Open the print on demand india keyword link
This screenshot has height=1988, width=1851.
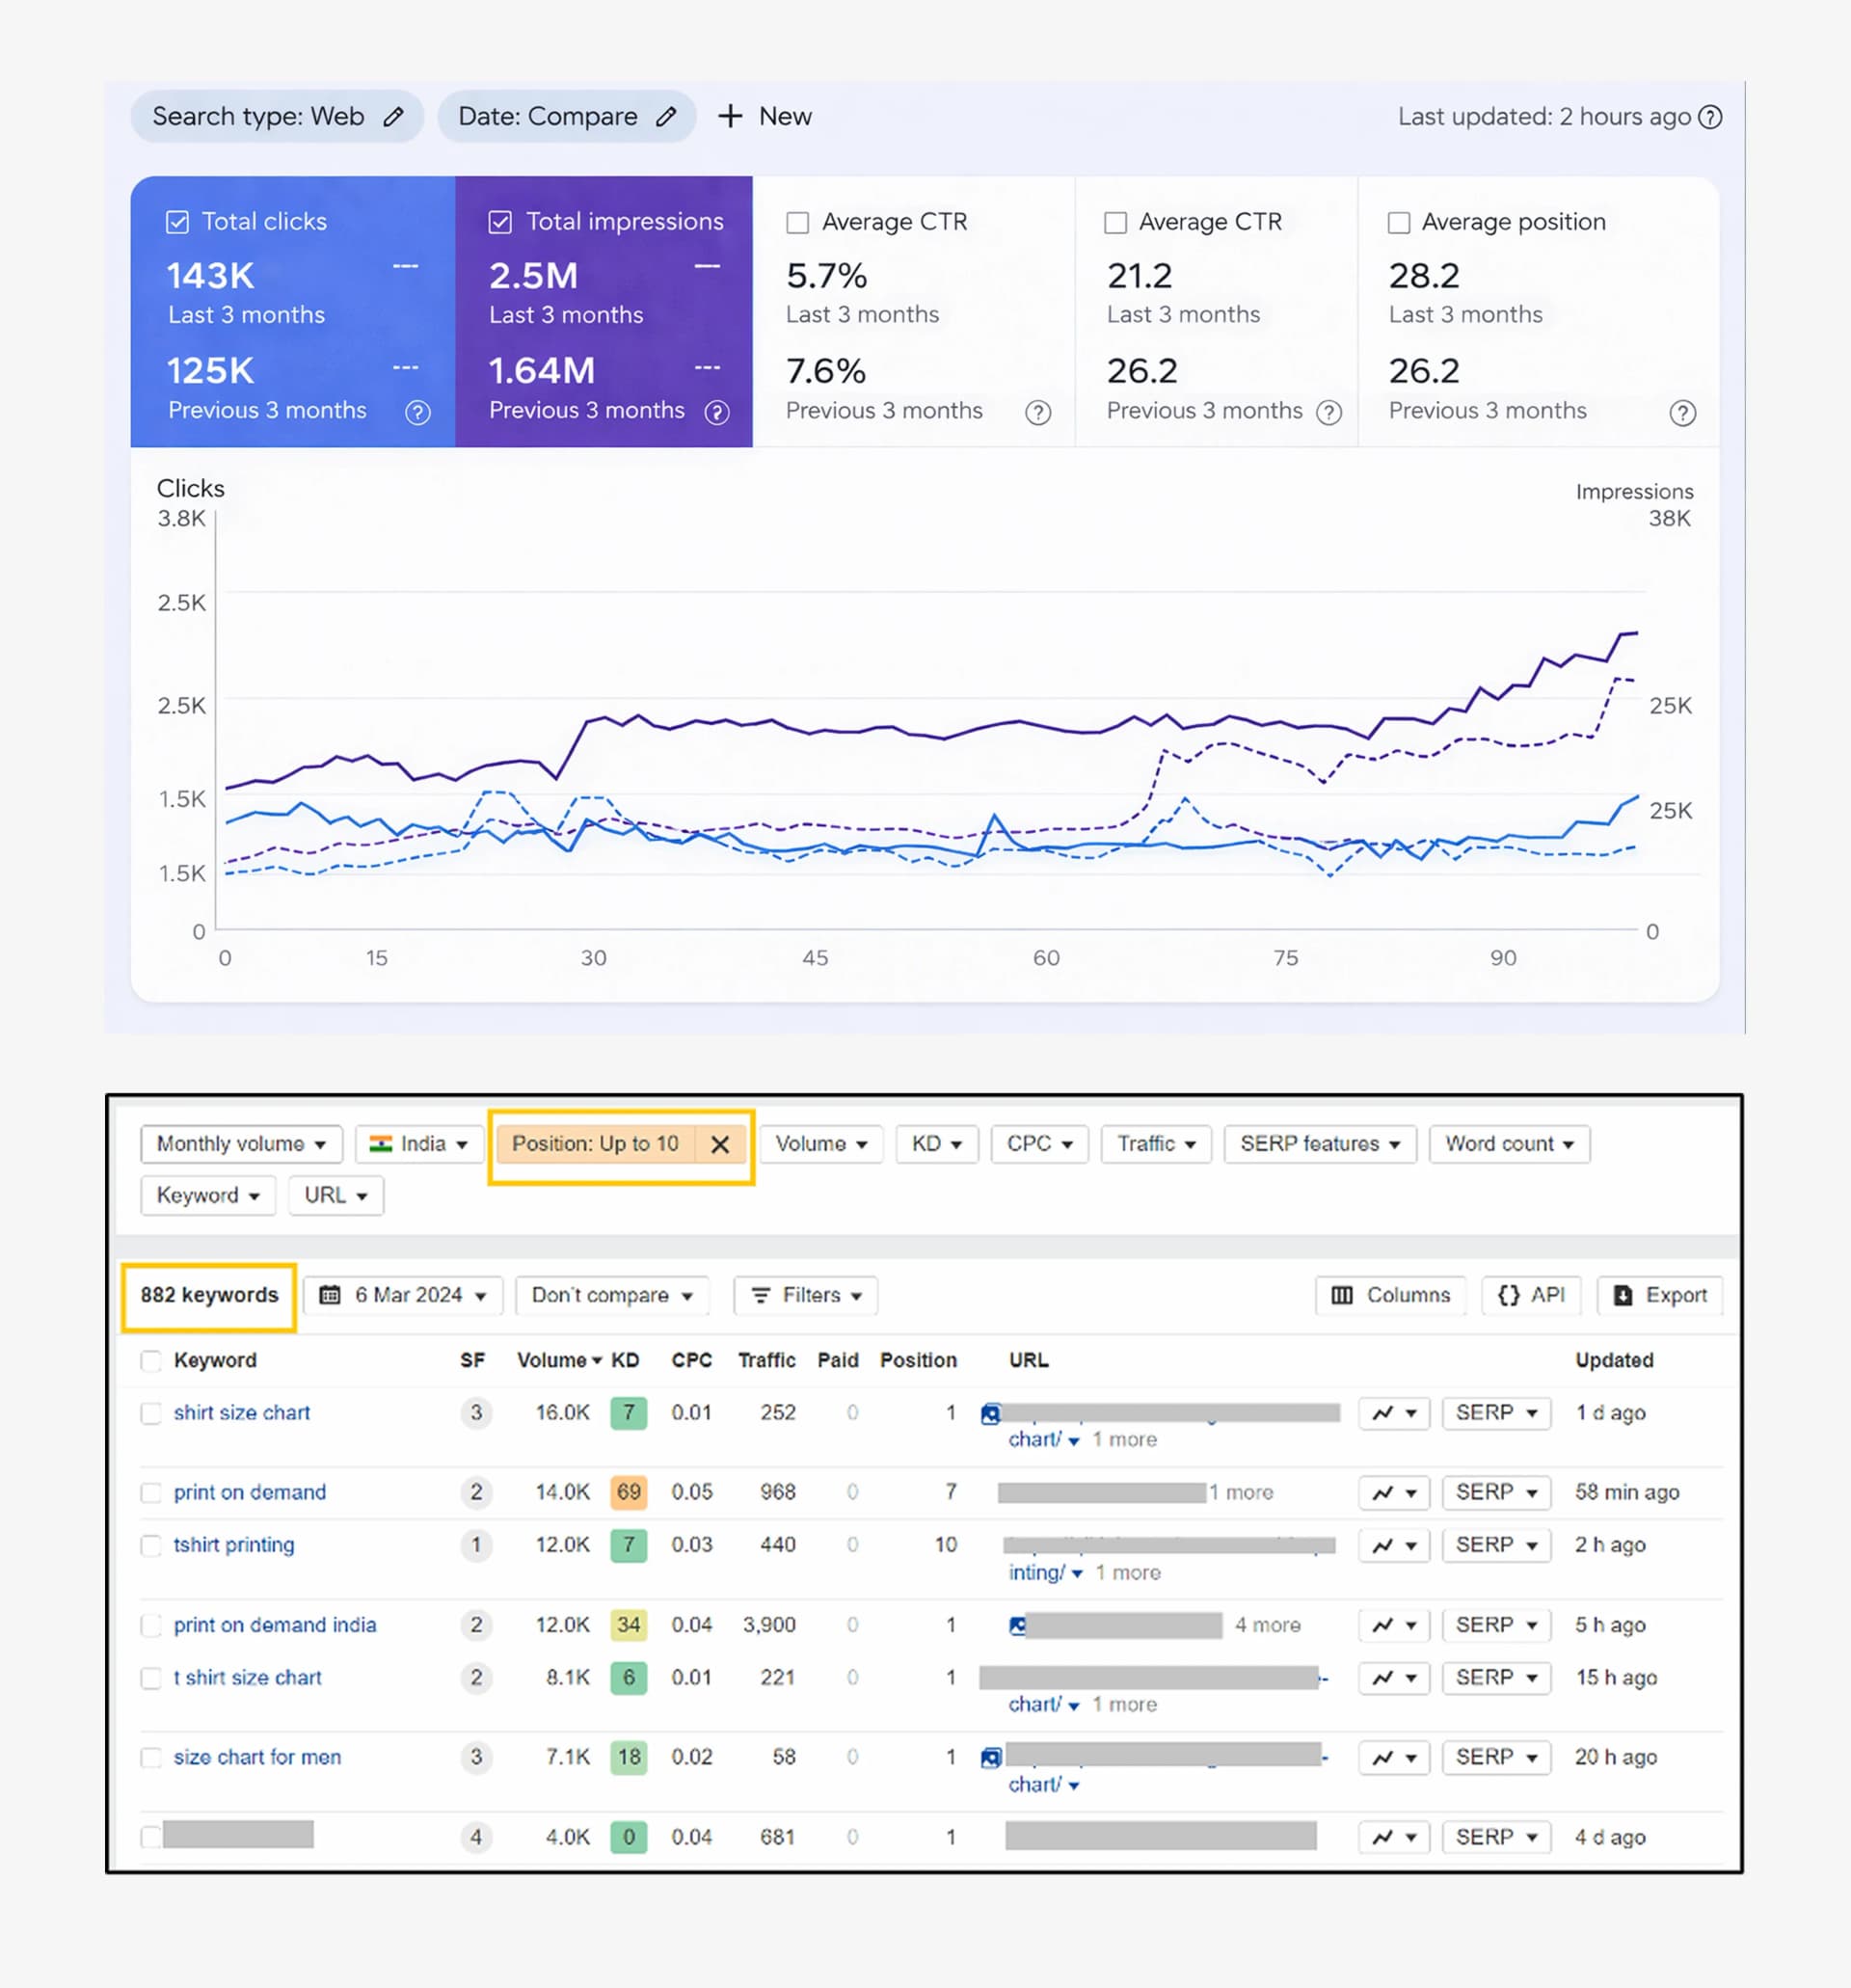275,1625
